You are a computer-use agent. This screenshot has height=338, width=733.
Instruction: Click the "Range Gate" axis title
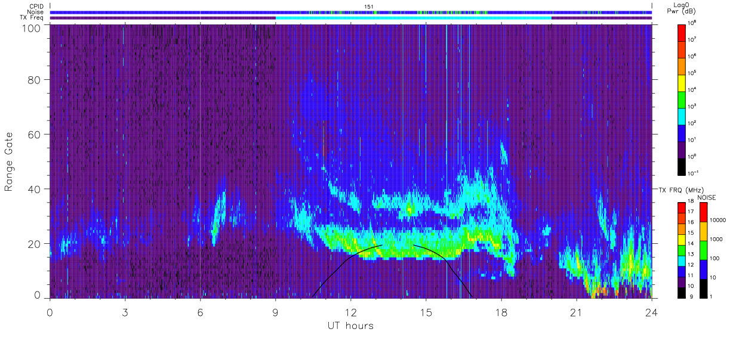pyautogui.click(x=9, y=163)
